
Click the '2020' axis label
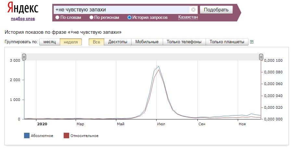42,124
